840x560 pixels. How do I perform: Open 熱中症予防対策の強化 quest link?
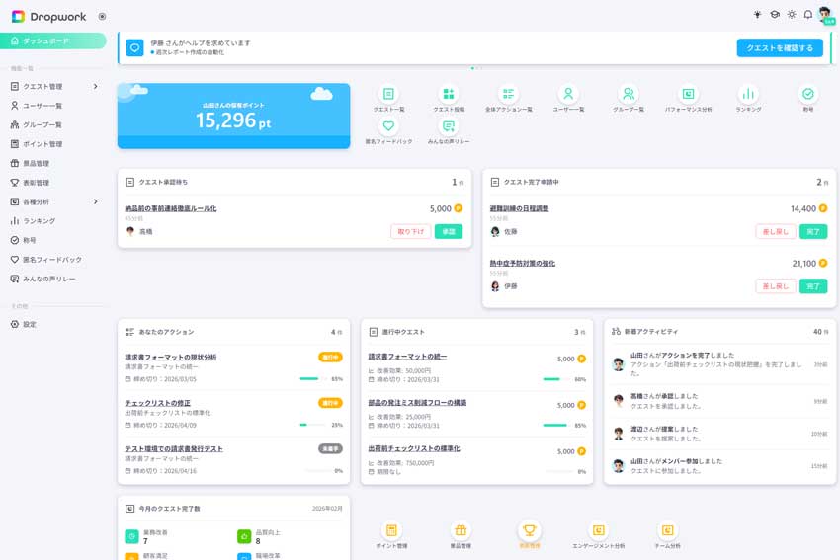(523, 264)
